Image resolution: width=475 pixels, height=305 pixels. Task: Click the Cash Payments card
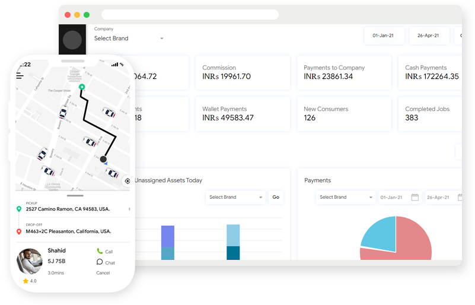430,72
